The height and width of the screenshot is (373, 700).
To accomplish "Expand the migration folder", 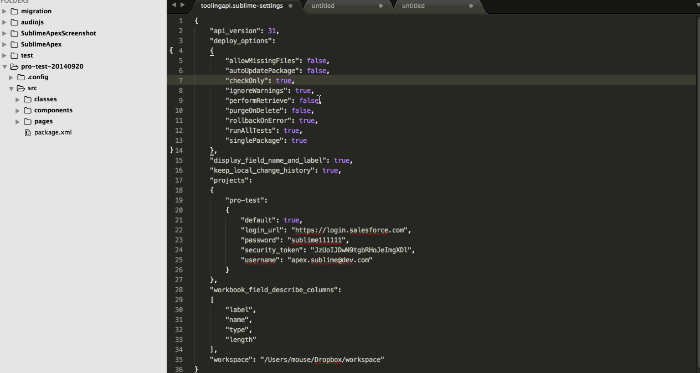I will tap(5, 11).
